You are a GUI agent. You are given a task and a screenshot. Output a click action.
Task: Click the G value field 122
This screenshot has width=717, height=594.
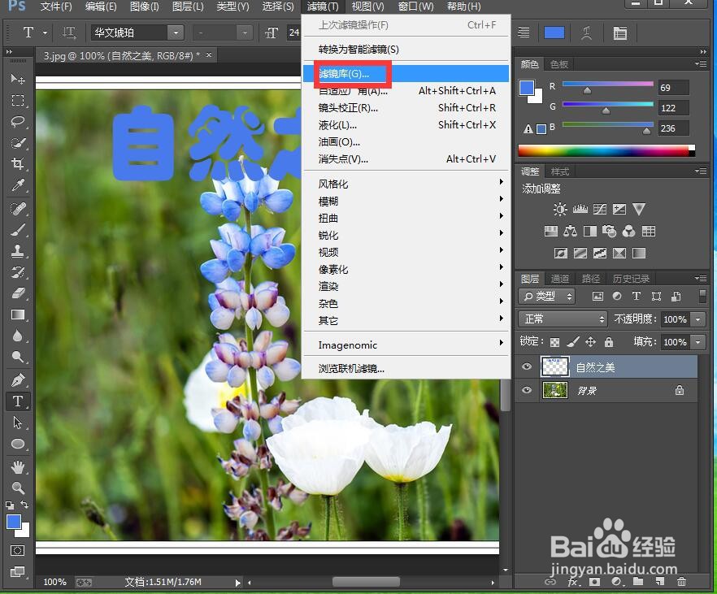(673, 108)
